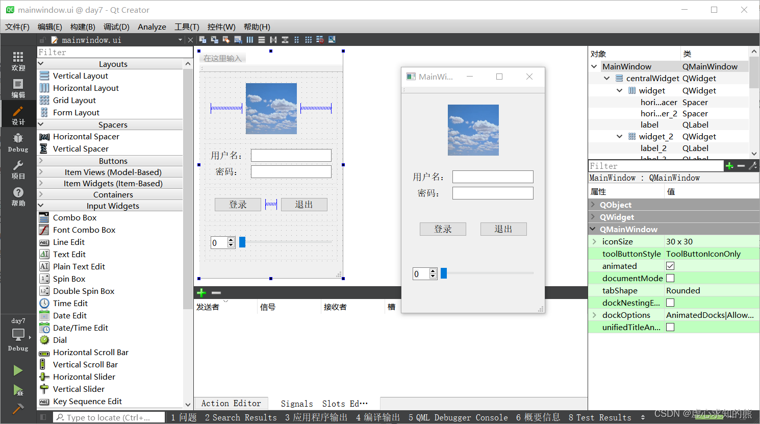This screenshot has height=424, width=760.
Task: Collapse the Input Widgets category
Action: [41, 206]
